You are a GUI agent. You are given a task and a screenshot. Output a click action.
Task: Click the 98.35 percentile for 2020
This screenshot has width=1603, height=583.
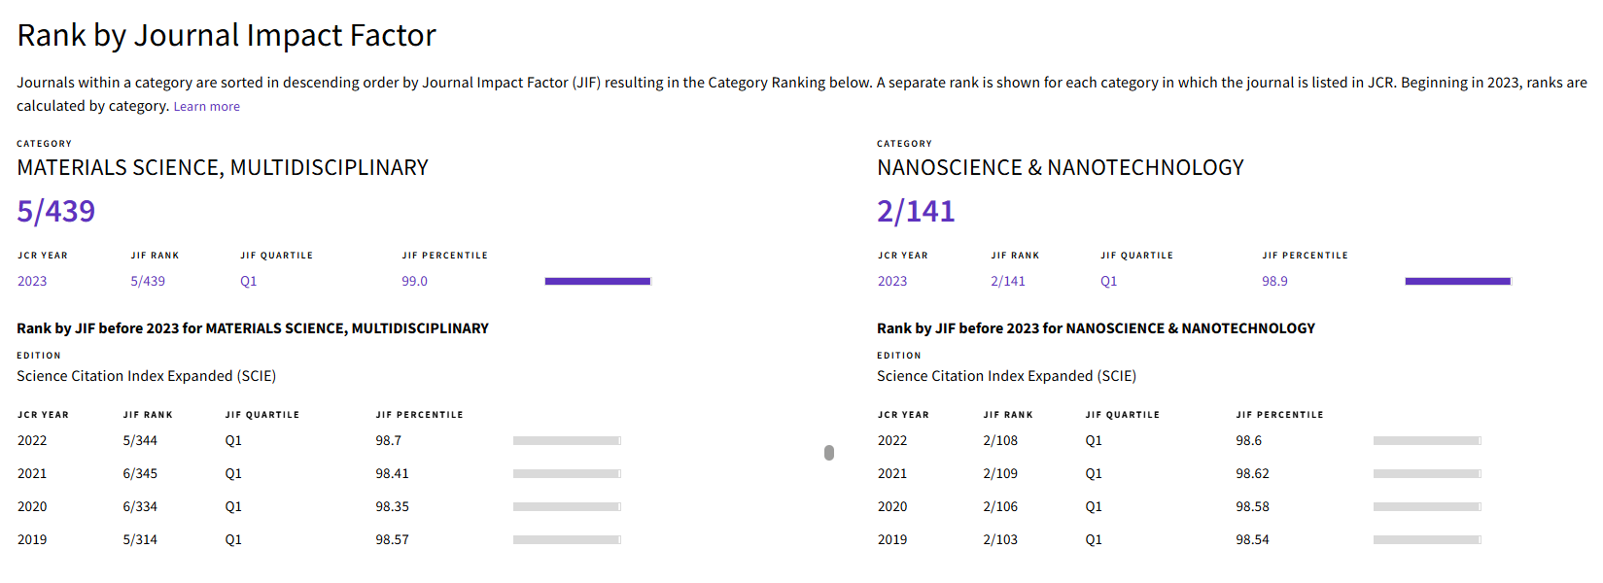tap(393, 506)
